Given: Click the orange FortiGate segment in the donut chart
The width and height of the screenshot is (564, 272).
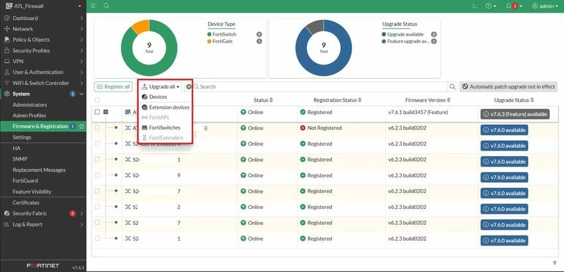Looking at the screenshot, I should [141, 26].
